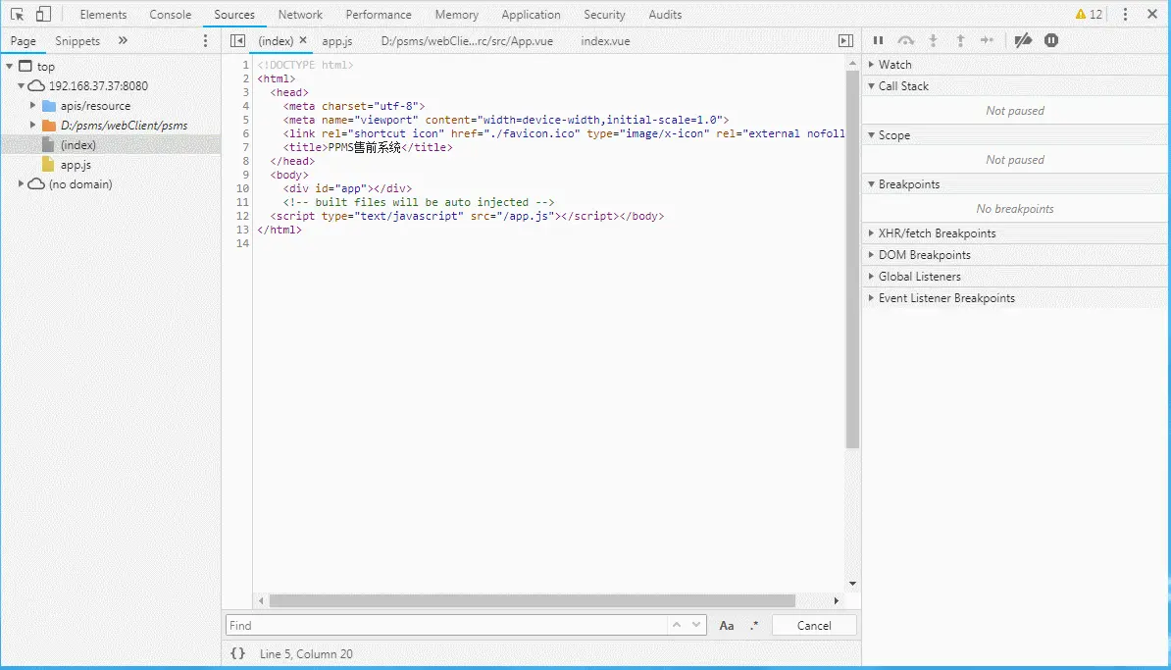
Task: Pause script execution
Action: click(879, 40)
